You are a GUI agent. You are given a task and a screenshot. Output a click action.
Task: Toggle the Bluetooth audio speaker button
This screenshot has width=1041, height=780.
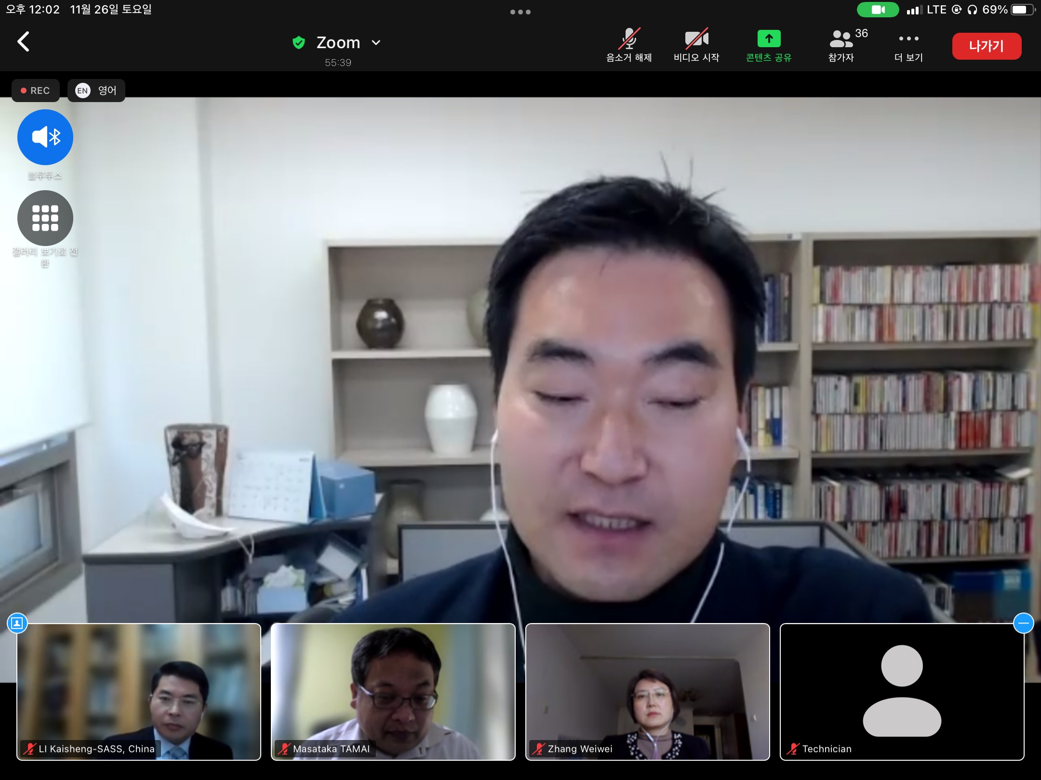click(45, 137)
